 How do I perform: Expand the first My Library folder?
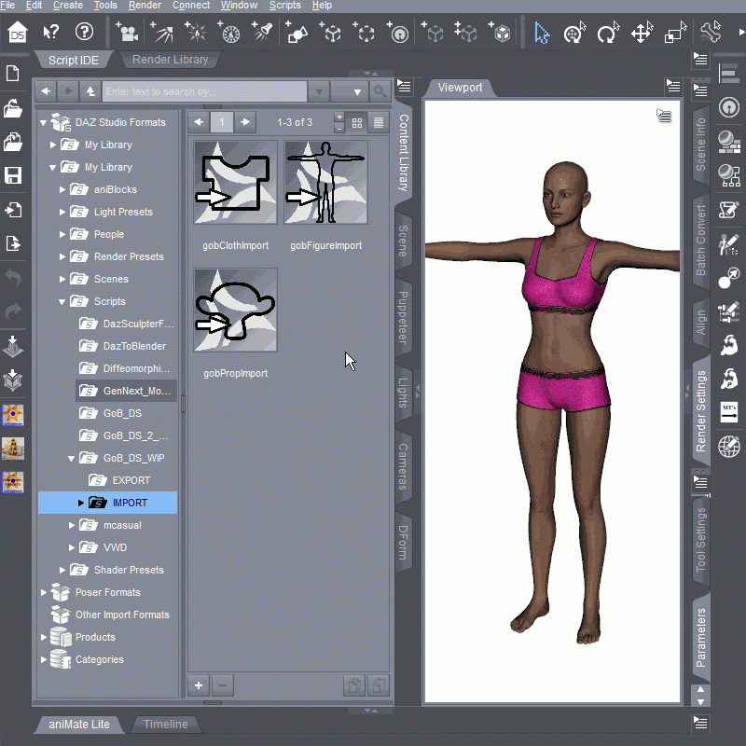[53, 145]
